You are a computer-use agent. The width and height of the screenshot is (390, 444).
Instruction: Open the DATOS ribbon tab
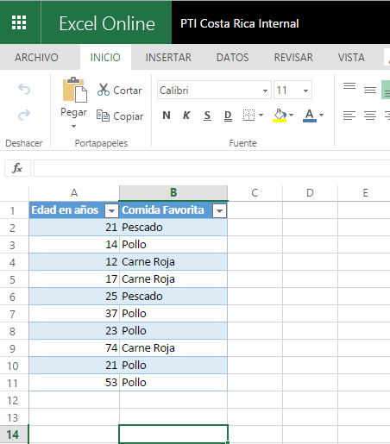[x=232, y=58]
